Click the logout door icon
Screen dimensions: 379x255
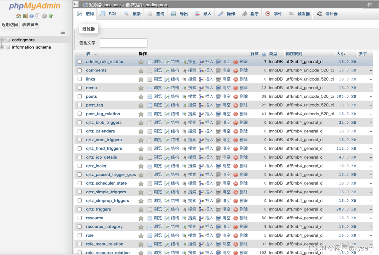coord(25,16)
